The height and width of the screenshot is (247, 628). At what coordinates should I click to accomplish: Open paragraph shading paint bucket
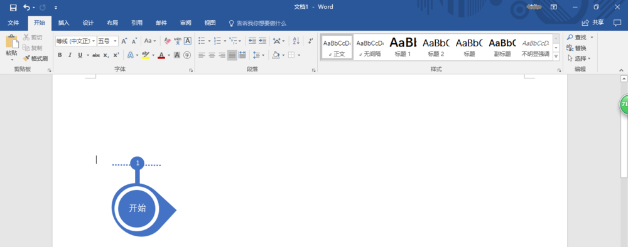[x=276, y=55]
